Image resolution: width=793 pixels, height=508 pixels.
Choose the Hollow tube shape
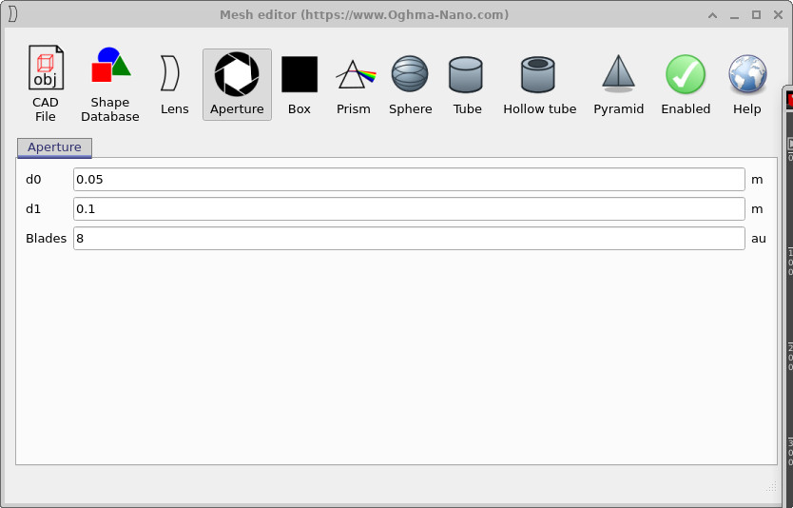coord(539,84)
